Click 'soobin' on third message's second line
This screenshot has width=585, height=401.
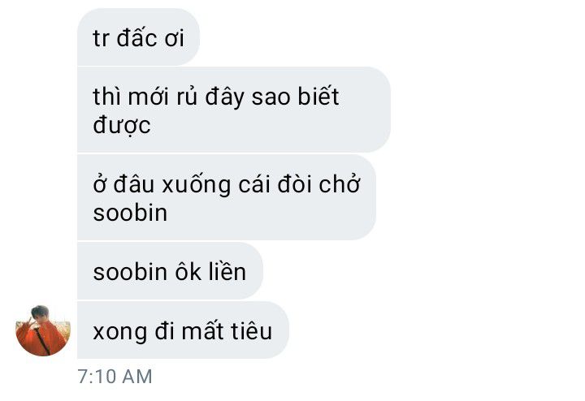tap(130, 213)
